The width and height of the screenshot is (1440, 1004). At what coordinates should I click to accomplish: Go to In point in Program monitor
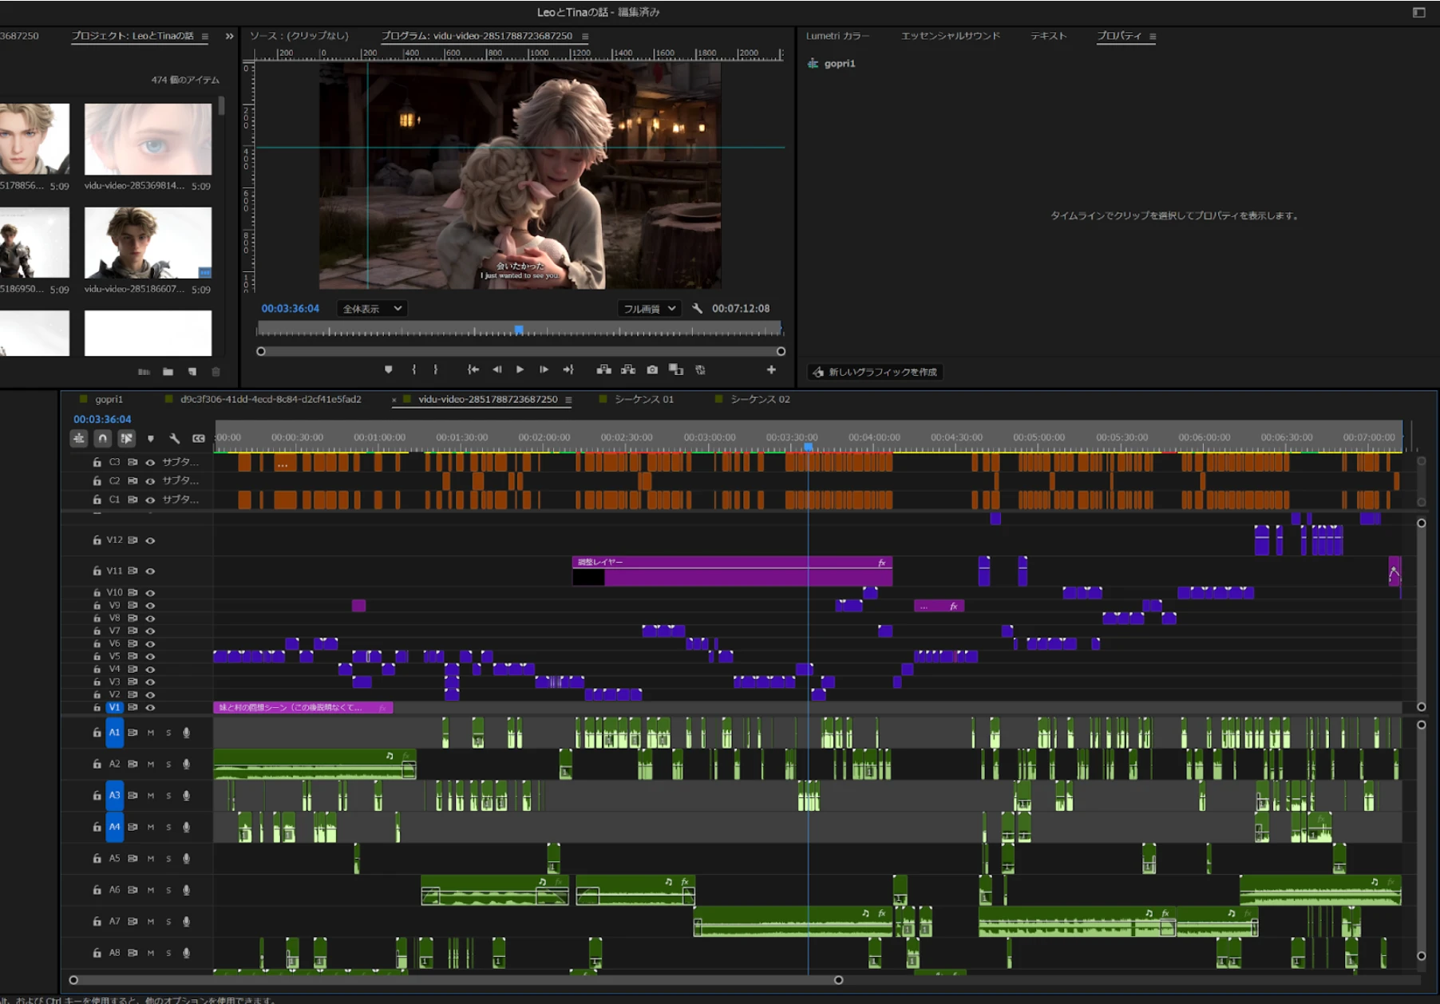(473, 370)
